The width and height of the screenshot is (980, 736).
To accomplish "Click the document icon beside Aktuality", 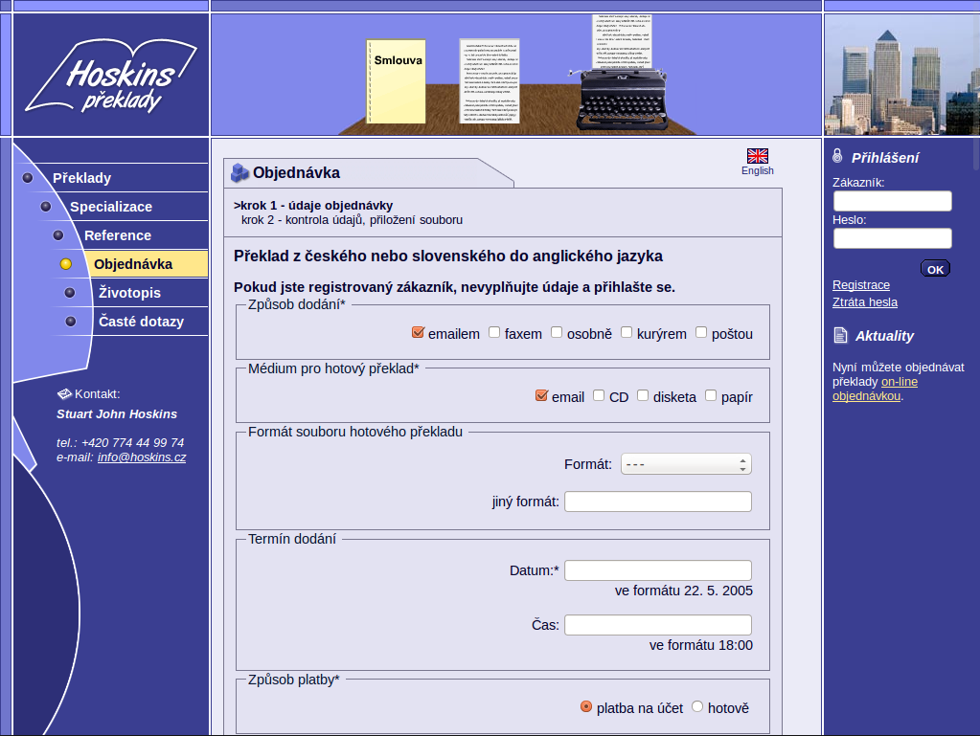I will tap(840, 335).
